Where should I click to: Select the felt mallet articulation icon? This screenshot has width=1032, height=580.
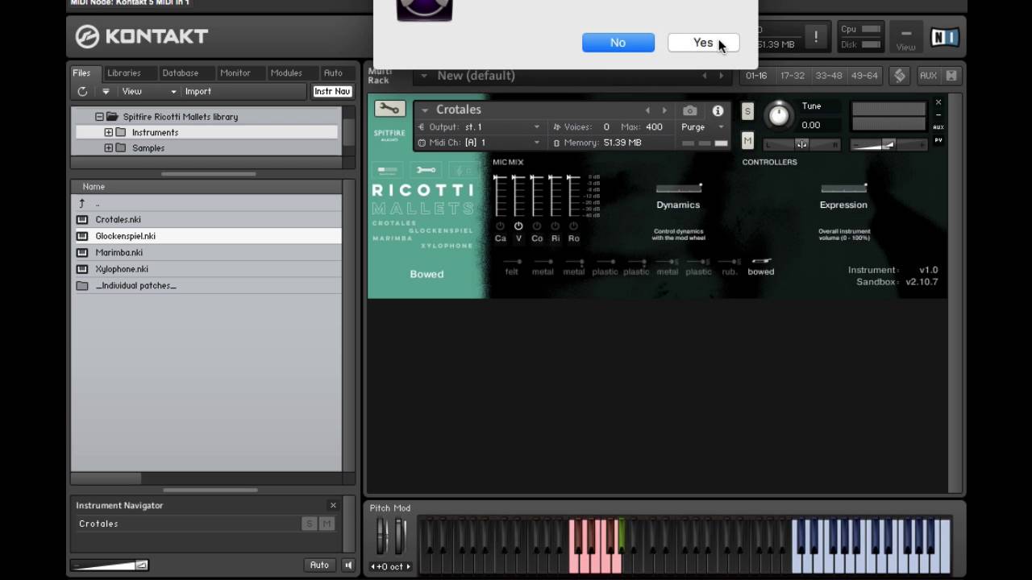click(x=511, y=261)
